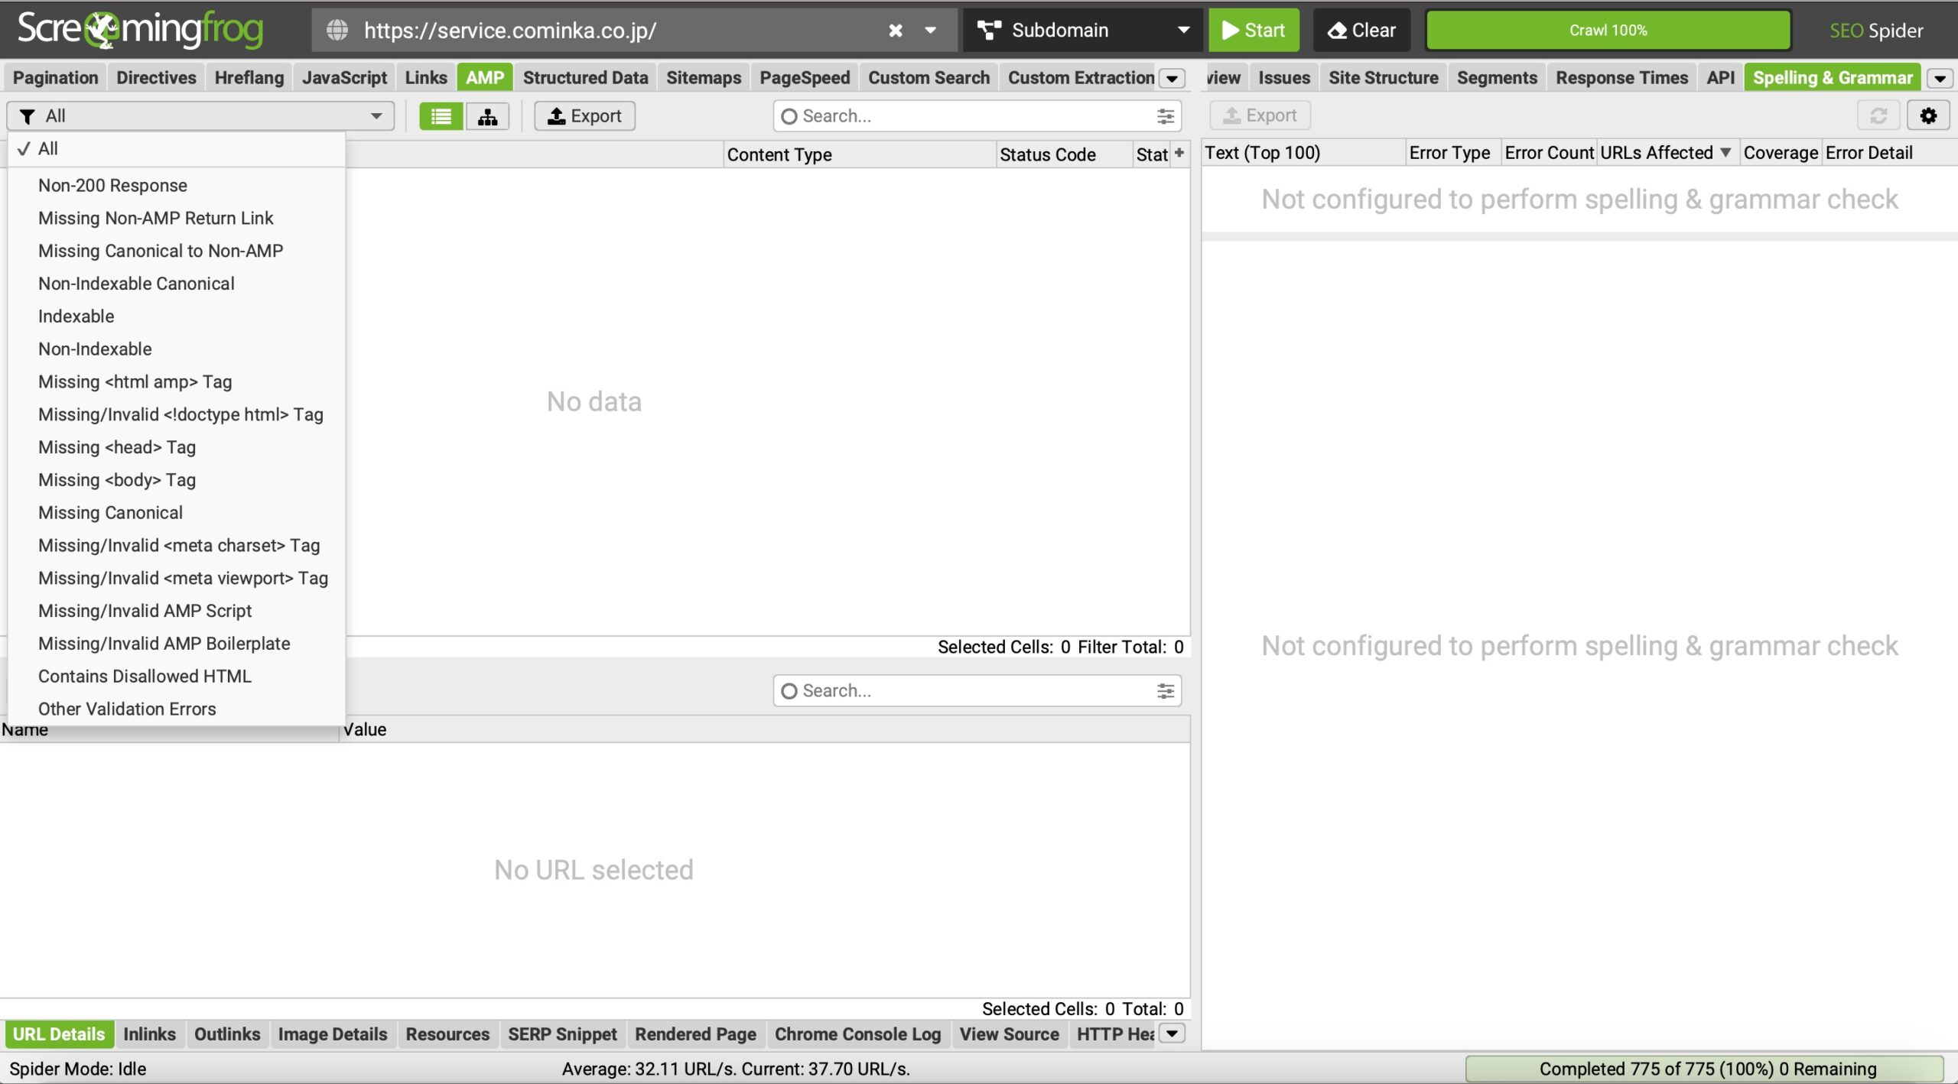
Task: Click the Clear button
Action: tap(1361, 31)
